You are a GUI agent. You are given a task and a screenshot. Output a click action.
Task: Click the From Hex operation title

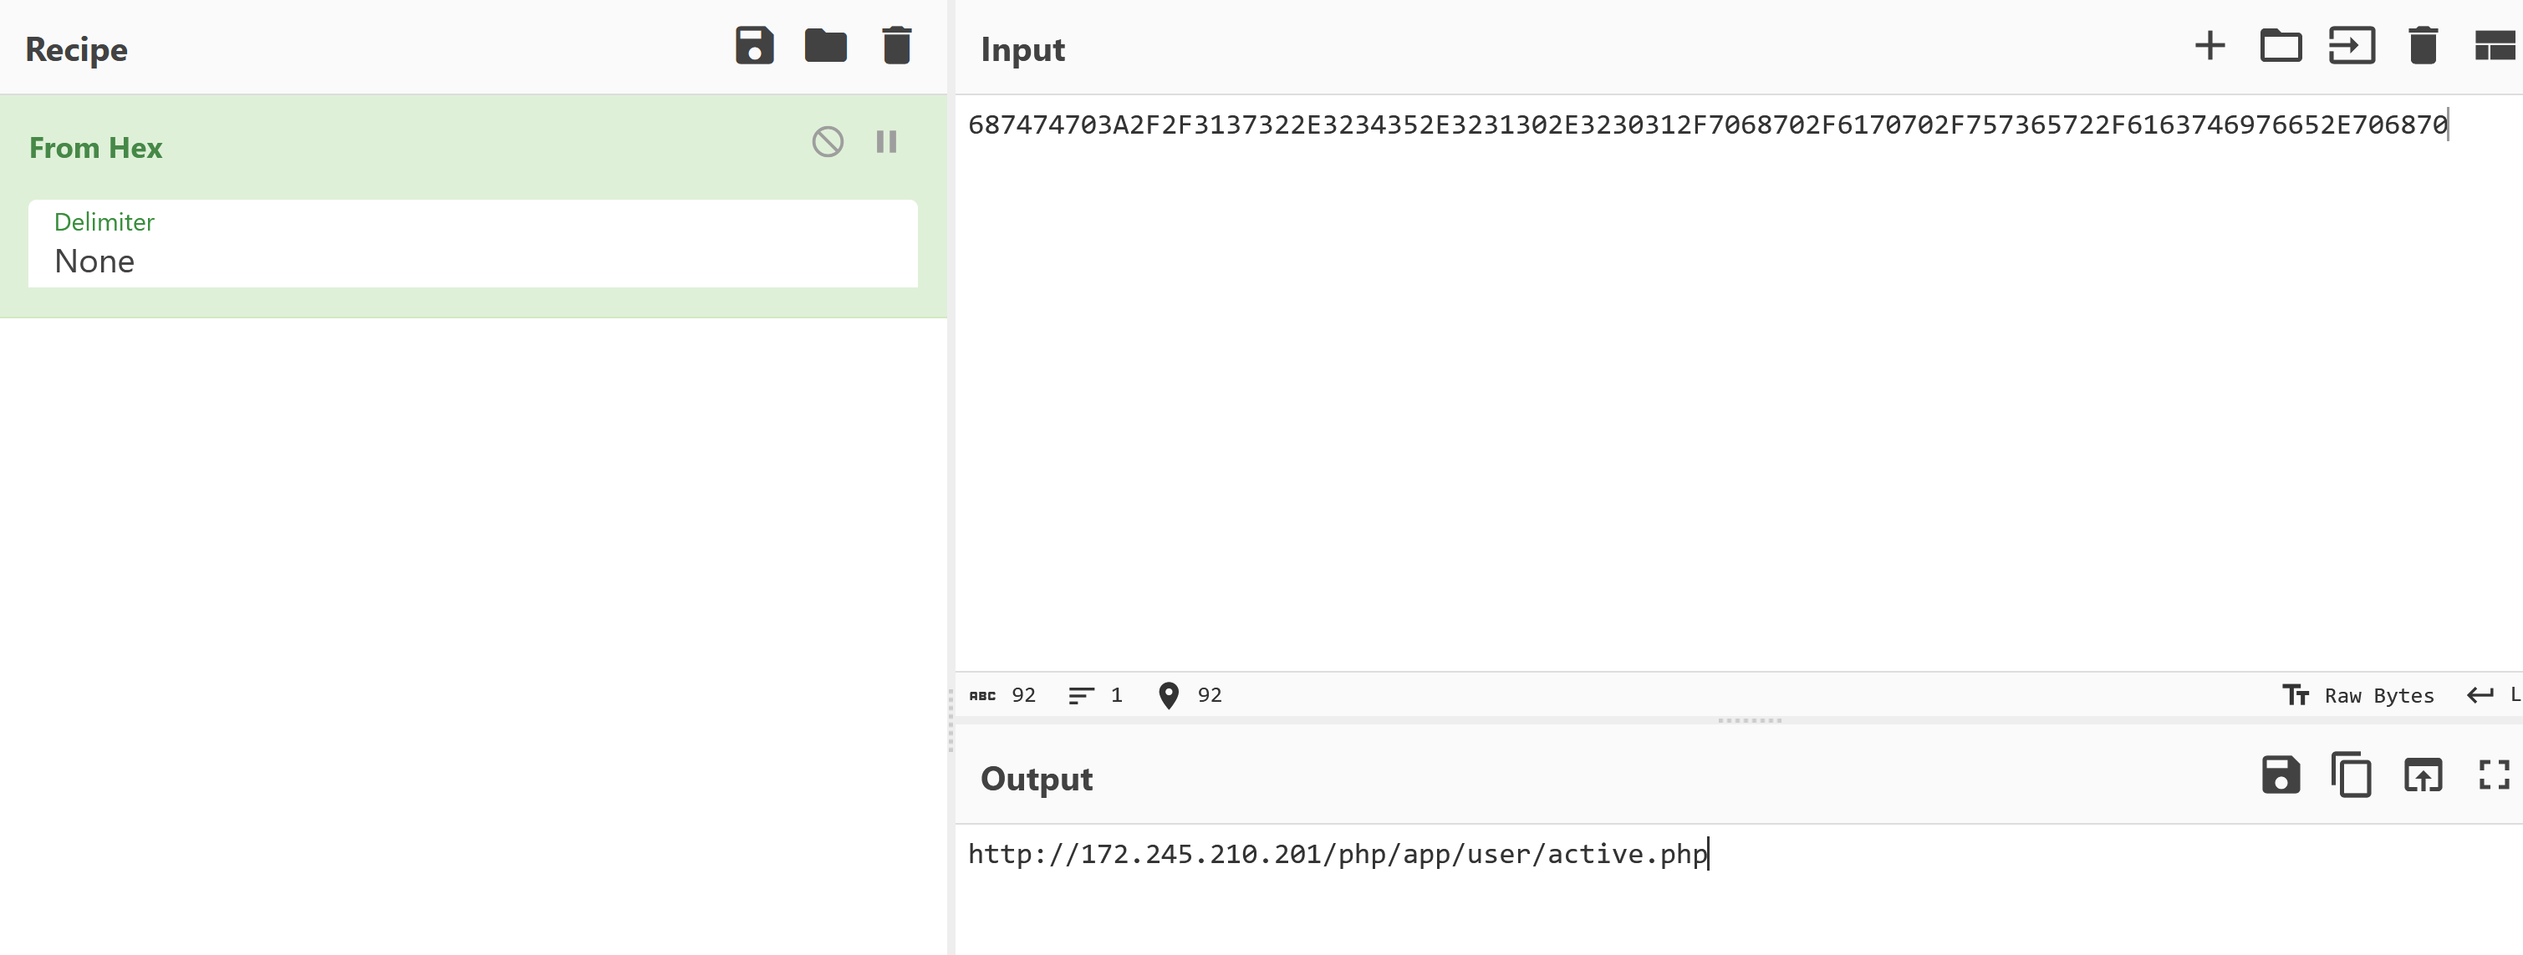[96, 148]
